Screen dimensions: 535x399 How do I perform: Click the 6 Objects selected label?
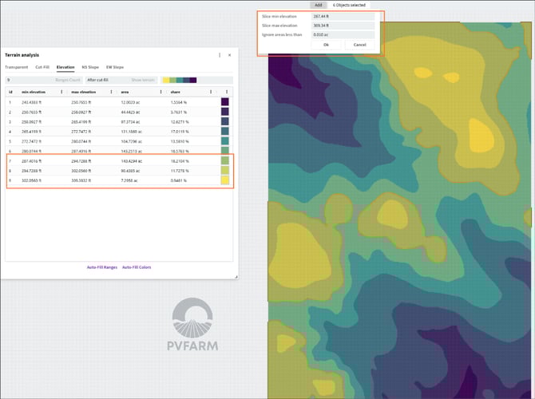[349, 5]
